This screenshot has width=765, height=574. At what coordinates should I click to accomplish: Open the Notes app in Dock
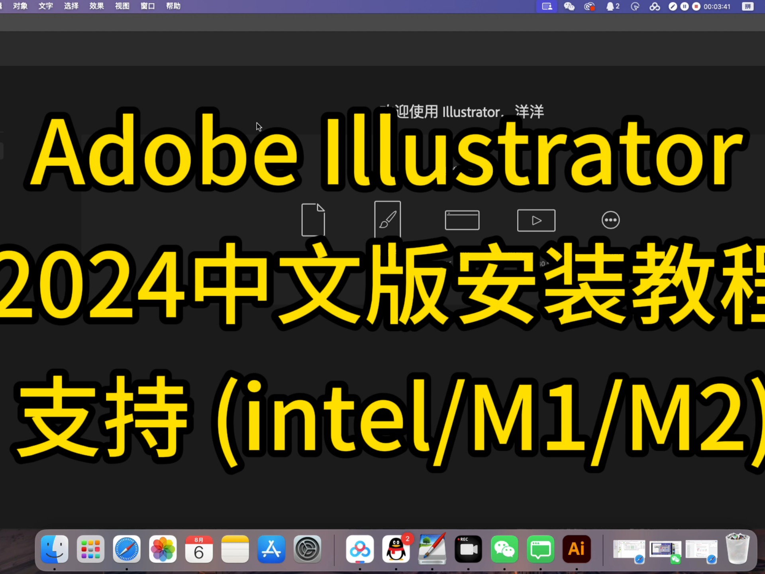click(x=235, y=549)
